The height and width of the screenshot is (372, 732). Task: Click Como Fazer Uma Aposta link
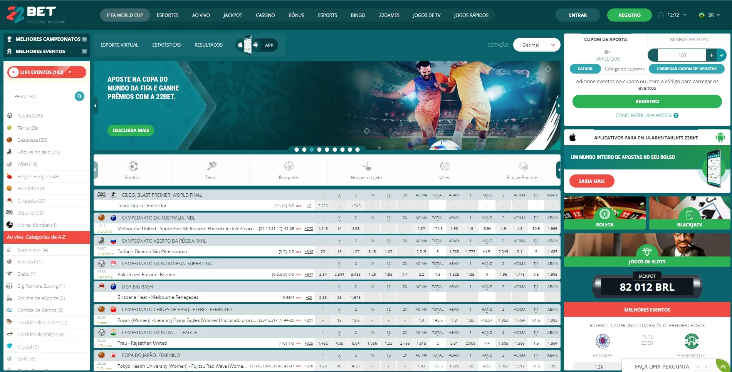tap(644, 116)
